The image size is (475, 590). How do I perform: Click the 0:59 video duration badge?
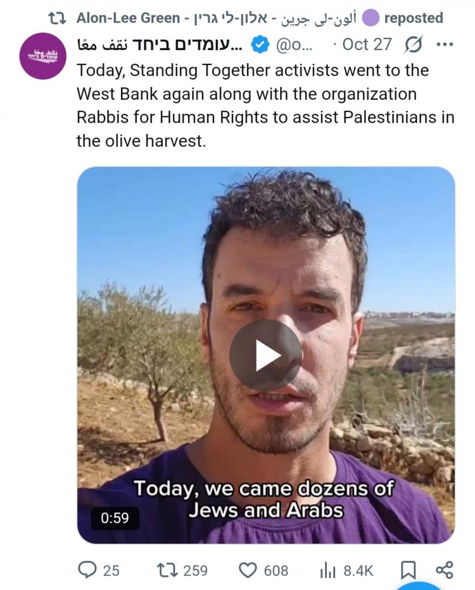115,518
